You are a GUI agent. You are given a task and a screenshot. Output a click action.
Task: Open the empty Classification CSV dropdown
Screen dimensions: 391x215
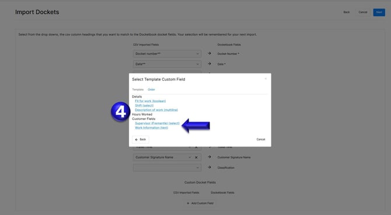(167, 168)
